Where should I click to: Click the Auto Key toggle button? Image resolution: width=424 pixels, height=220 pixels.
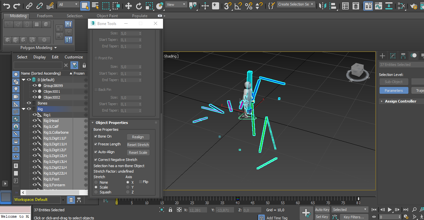click(x=322, y=210)
